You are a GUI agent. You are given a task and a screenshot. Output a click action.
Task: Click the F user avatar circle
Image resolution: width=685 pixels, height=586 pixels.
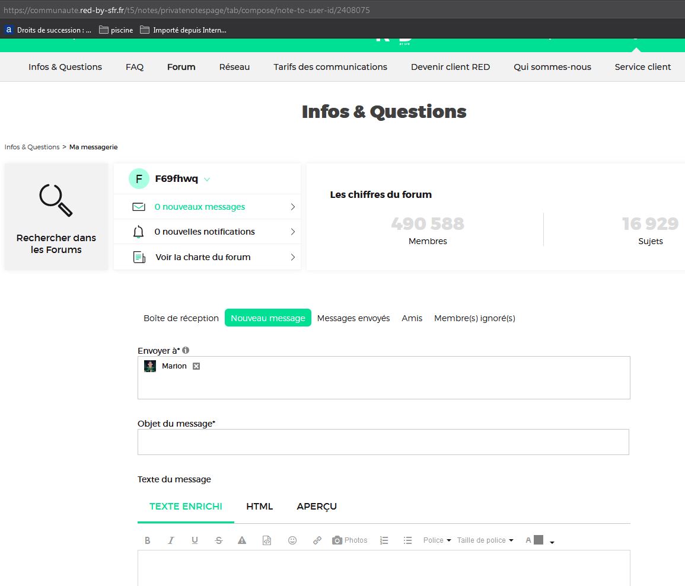[x=139, y=178]
